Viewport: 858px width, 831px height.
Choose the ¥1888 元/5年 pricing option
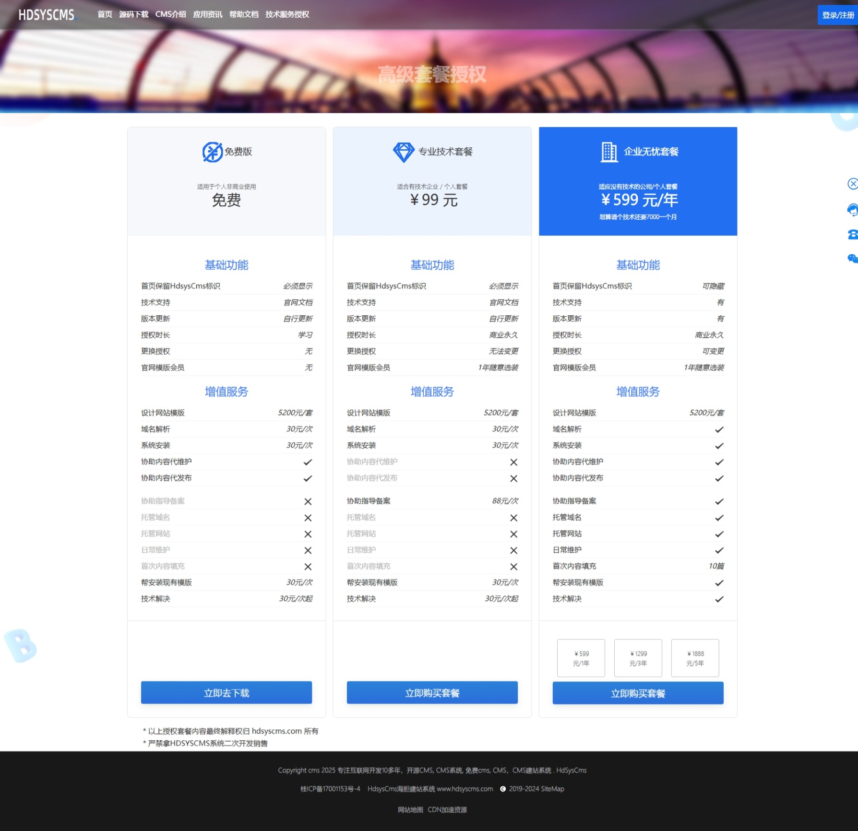[695, 658]
